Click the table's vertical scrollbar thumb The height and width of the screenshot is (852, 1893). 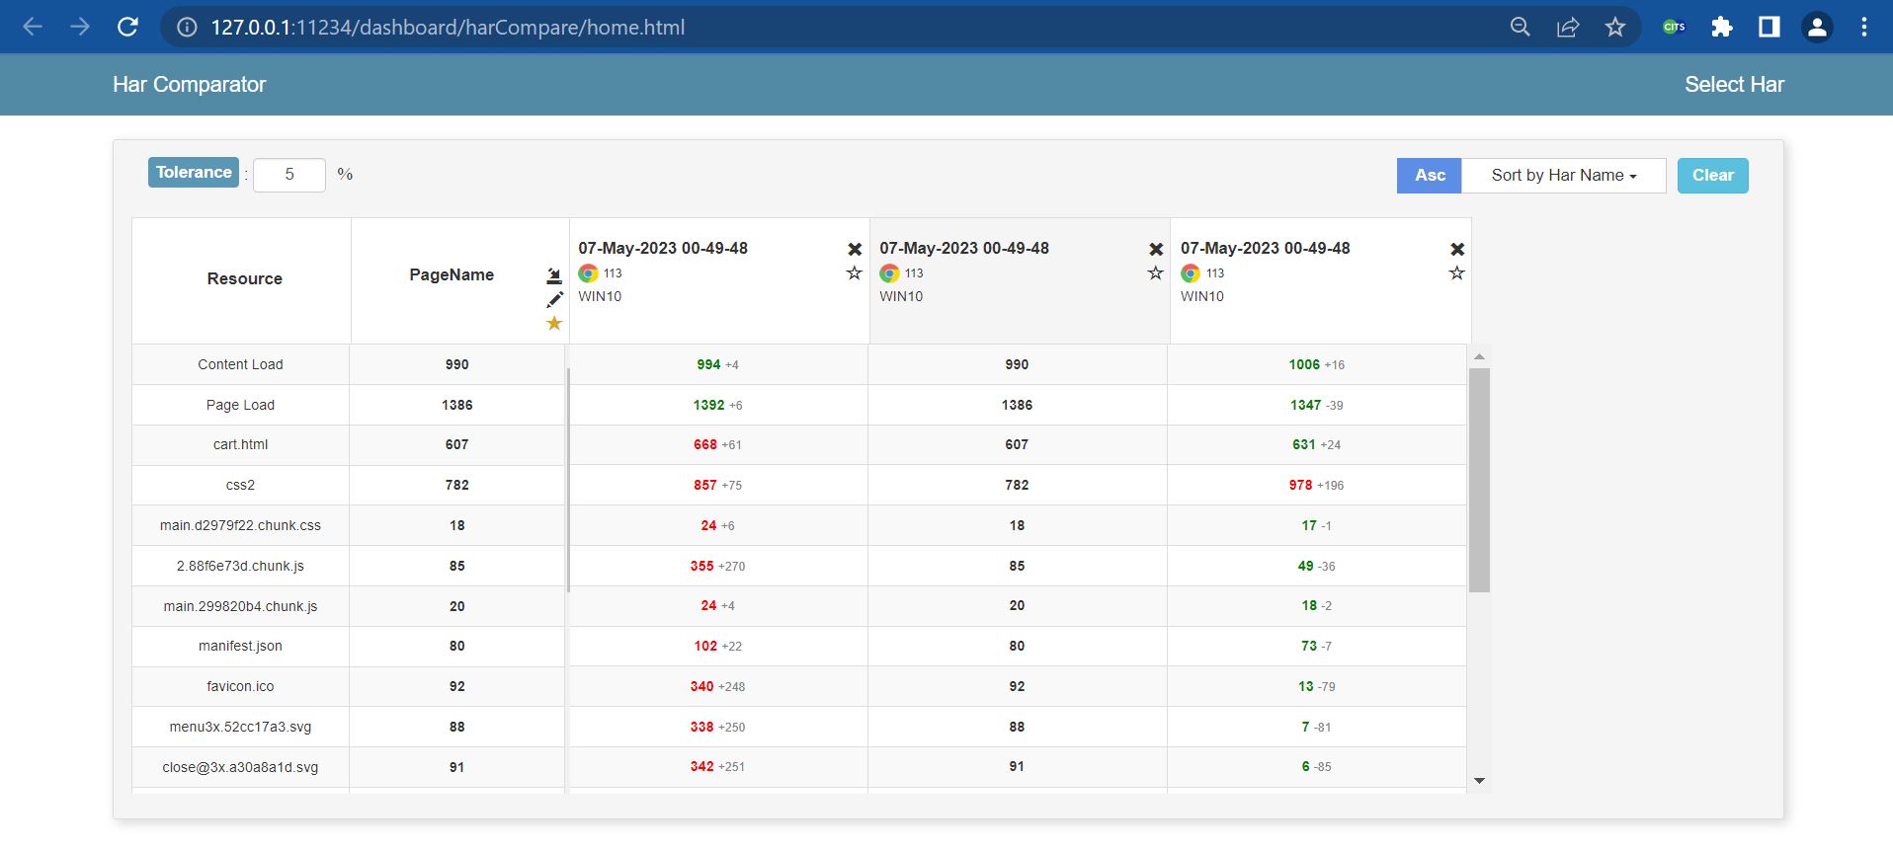click(1479, 480)
